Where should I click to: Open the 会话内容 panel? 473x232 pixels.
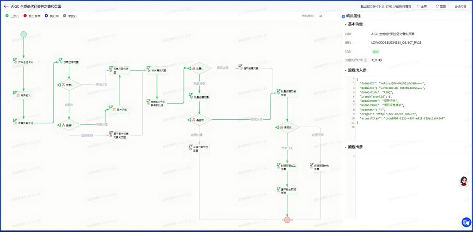tap(460, 6)
